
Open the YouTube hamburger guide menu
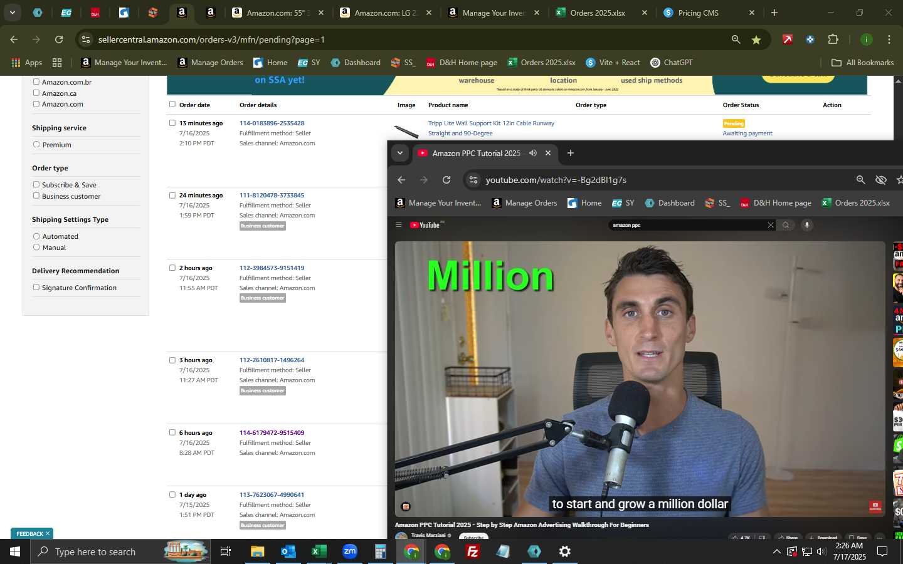[398, 225]
